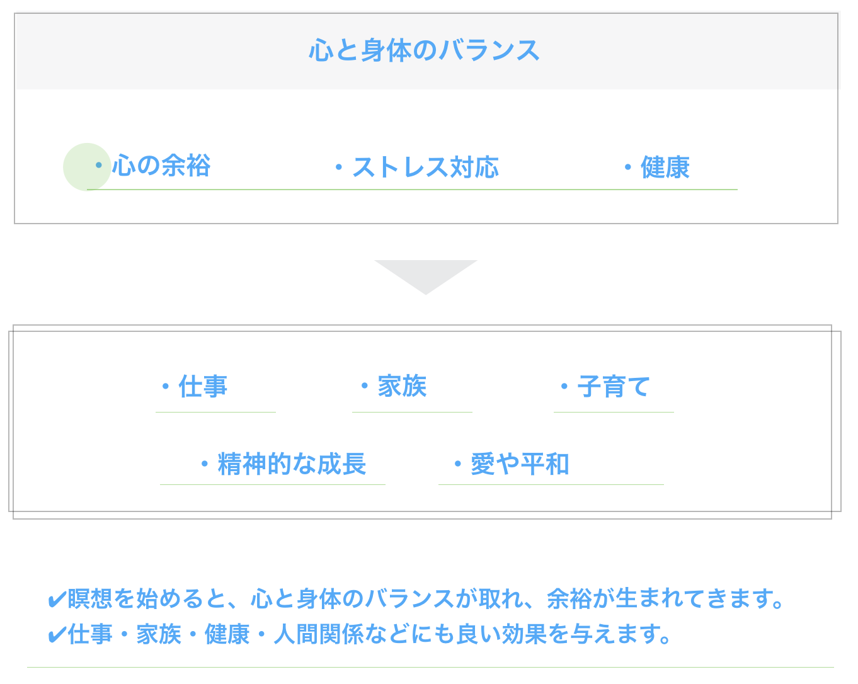Click the checkmark before 仕事・家族・健康
The height and width of the screenshot is (684, 858).
click(x=57, y=635)
